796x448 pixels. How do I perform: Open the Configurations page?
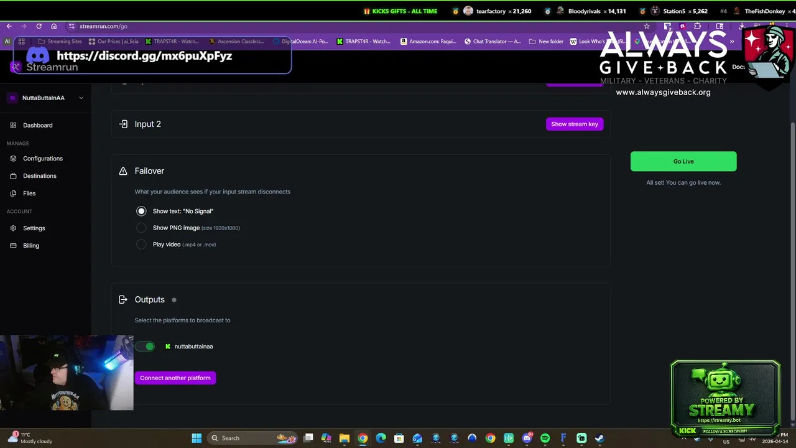tap(43, 159)
